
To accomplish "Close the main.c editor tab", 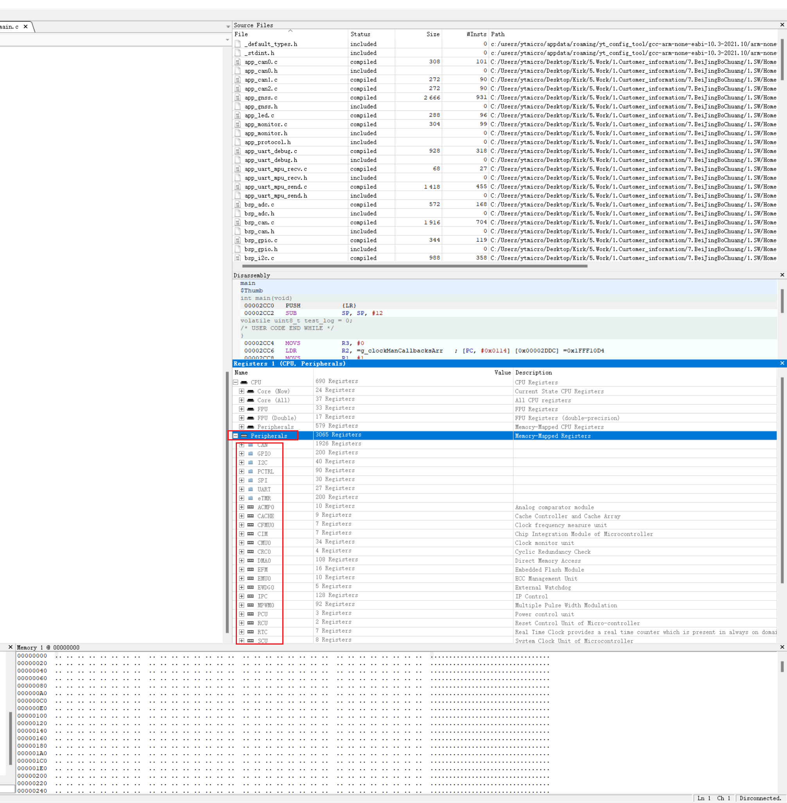I will tap(26, 27).
